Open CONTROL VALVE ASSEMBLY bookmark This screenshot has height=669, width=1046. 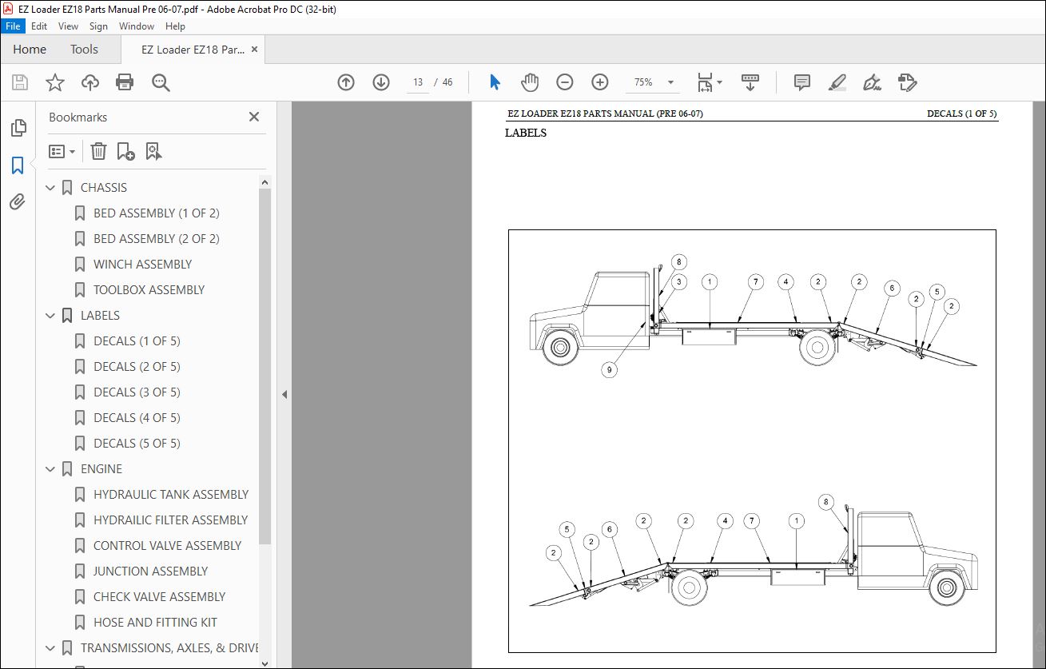point(168,546)
